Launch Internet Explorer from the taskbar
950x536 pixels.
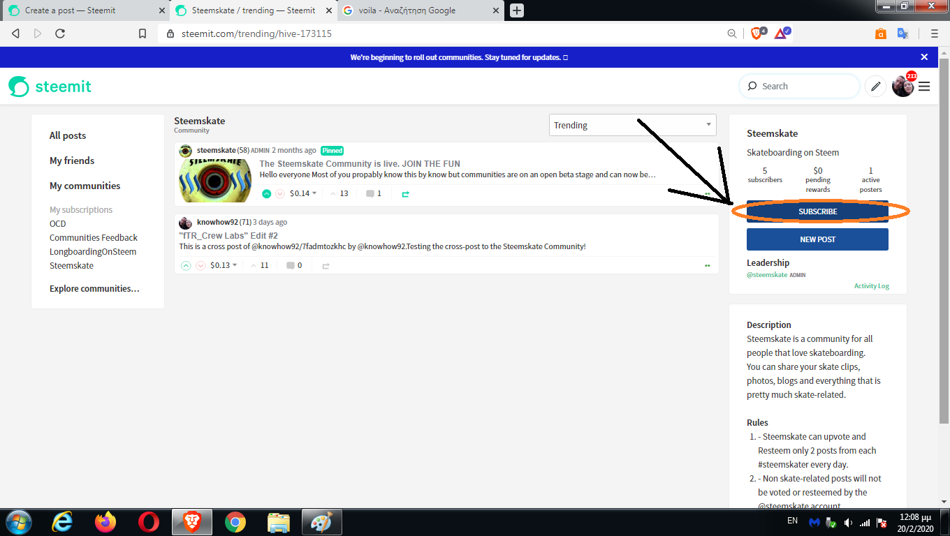pyautogui.click(x=63, y=522)
